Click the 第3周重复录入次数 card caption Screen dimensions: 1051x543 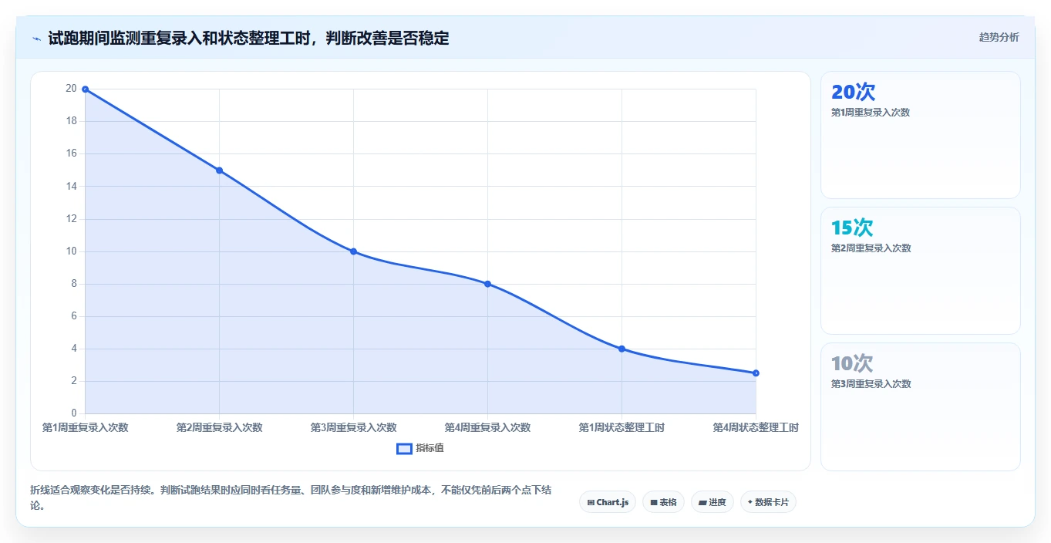click(x=871, y=384)
